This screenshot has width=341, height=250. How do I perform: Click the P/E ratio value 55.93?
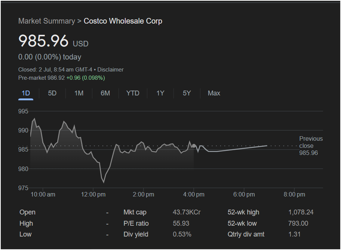coord(181,223)
